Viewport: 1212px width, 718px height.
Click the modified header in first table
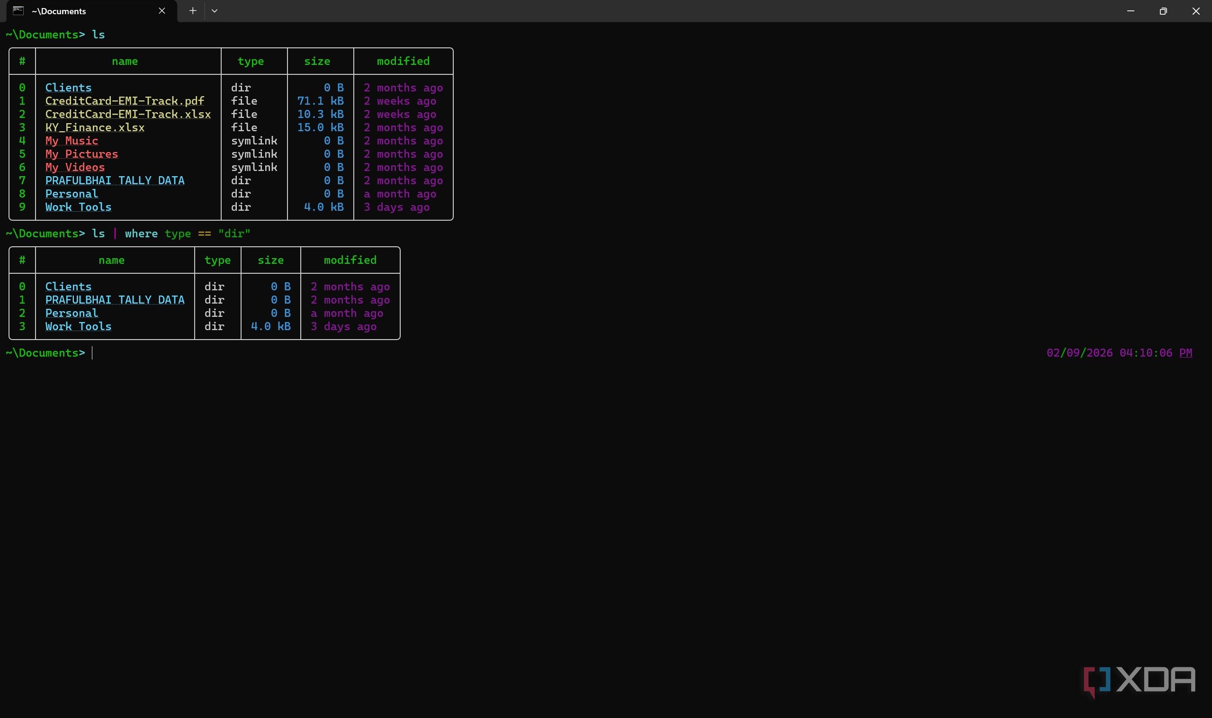[x=403, y=62]
